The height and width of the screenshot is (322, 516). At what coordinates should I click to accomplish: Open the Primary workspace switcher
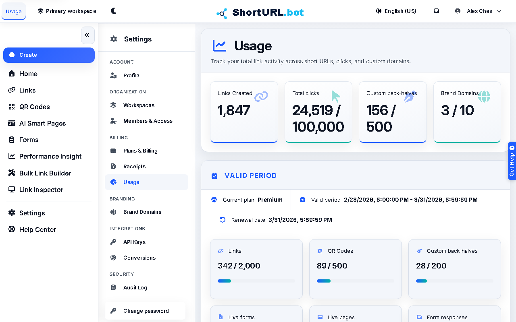pos(67,11)
